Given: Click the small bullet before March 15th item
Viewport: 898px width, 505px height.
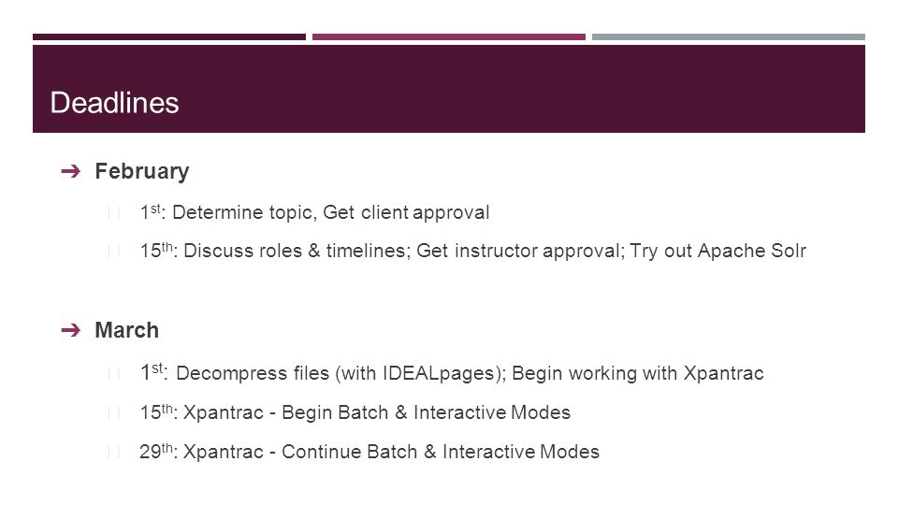Looking at the screenshot, I should (113, 413).
